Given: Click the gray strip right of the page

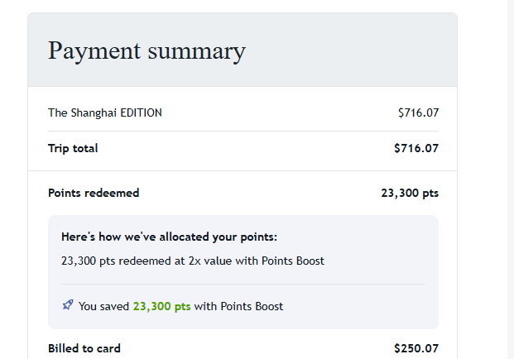Looking at the screenshot, I should point(510,165).
